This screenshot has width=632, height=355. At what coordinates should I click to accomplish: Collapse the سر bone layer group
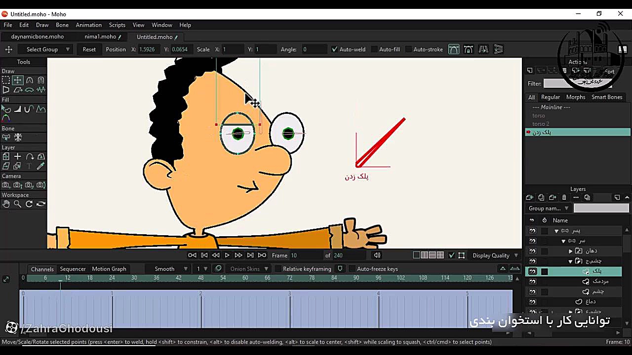tap(563, 241)
